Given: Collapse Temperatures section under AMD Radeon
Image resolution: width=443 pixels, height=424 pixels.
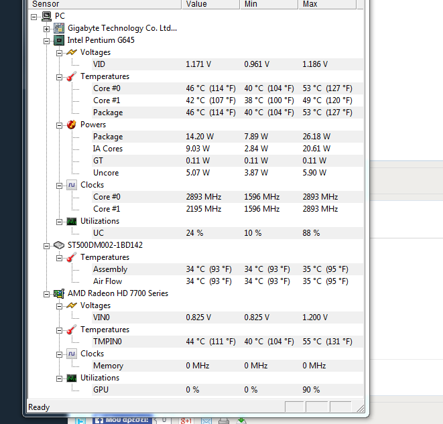Looking at the screenshot, I should pos(59,330).
